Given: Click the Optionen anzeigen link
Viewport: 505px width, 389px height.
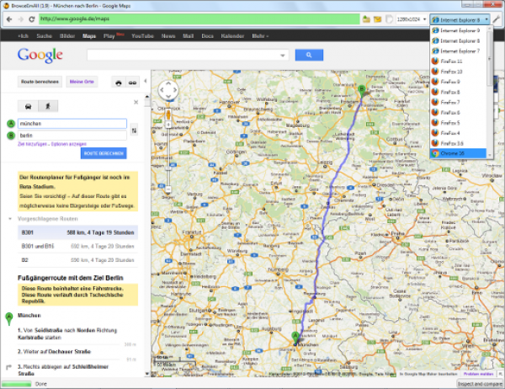Looking at the screenshot, I should [69, 144].
